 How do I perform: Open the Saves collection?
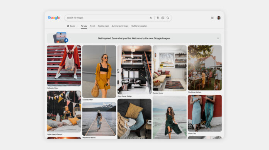point(71,26)
